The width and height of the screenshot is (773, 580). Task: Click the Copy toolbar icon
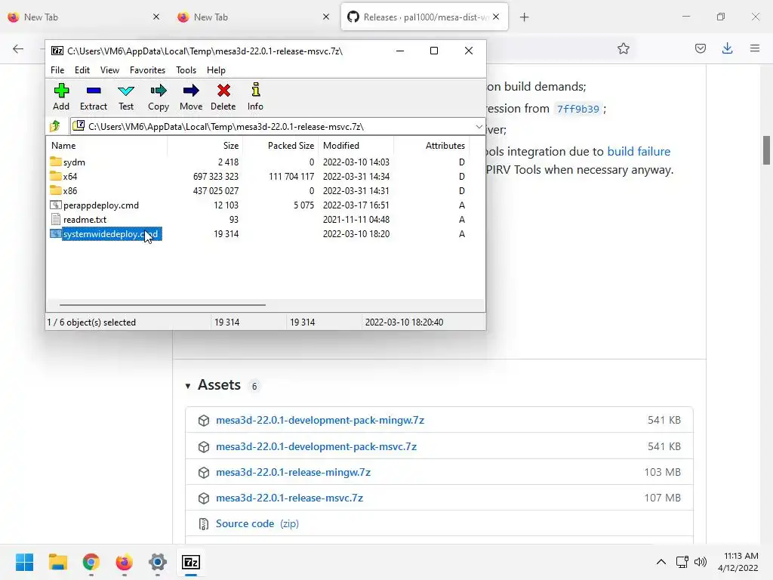click(x=159, y=97)
